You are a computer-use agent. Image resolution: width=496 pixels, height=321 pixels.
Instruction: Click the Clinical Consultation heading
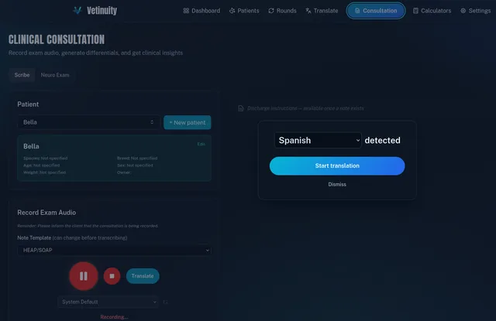[x=57, y=39]
